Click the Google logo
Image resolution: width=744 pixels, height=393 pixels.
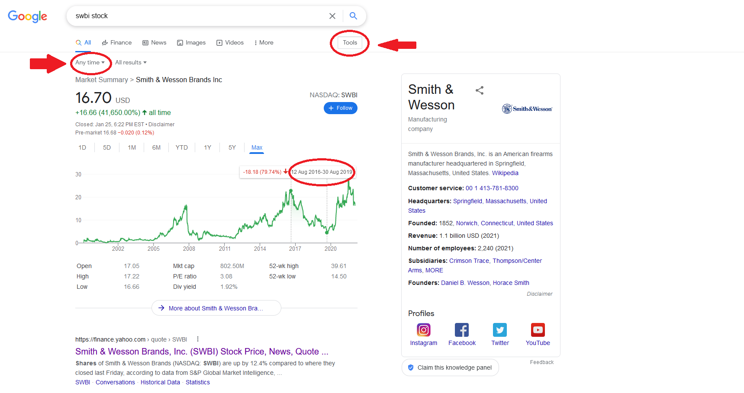[27, 16]
